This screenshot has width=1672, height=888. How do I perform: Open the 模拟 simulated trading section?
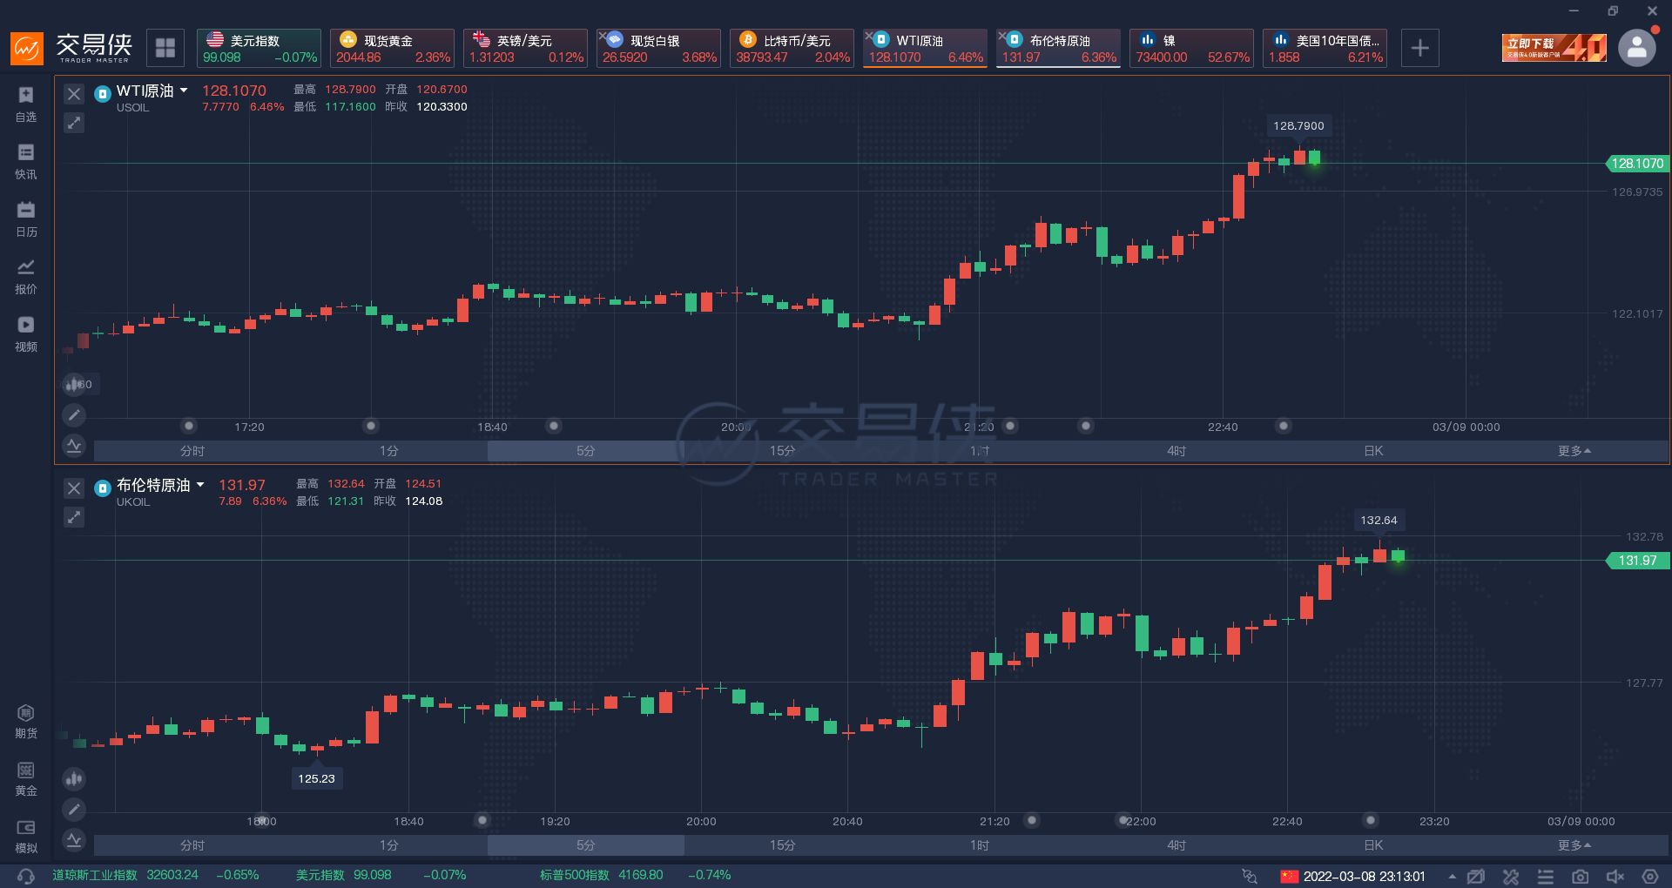[26, 836]
